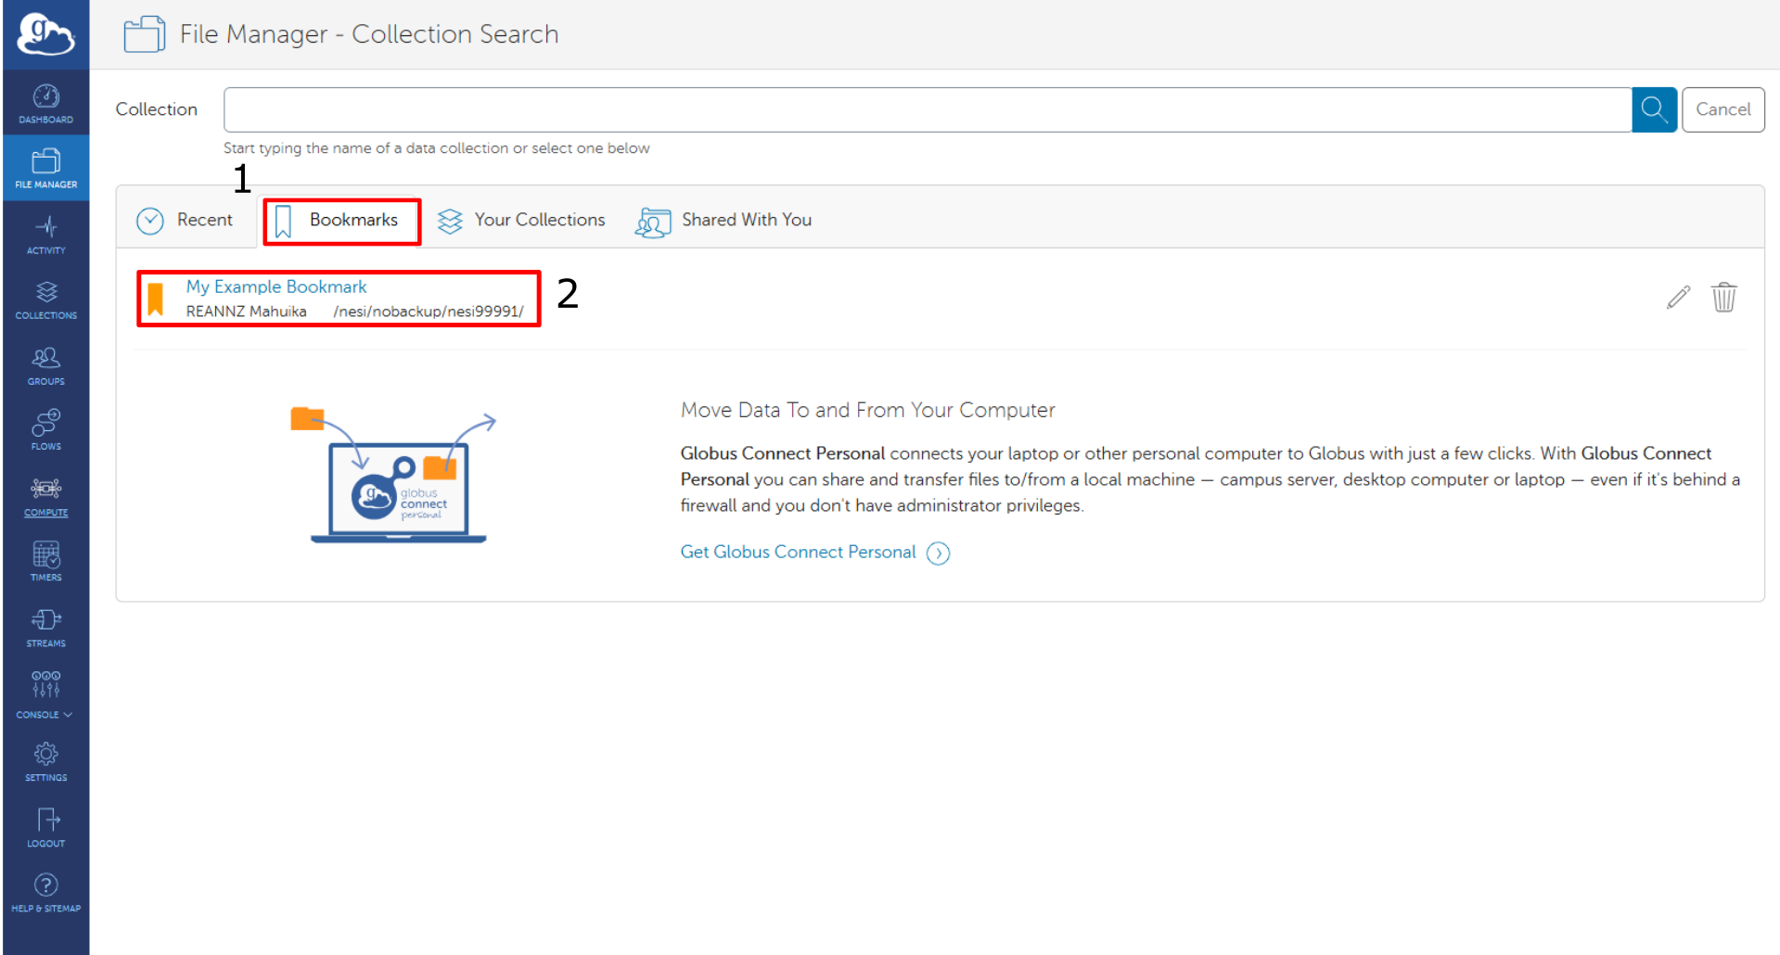The width and height of the screenshot is (1780, 955).
Task: Click the arrow circle after Get Globus Connect Personal
Action: [939, 553]
